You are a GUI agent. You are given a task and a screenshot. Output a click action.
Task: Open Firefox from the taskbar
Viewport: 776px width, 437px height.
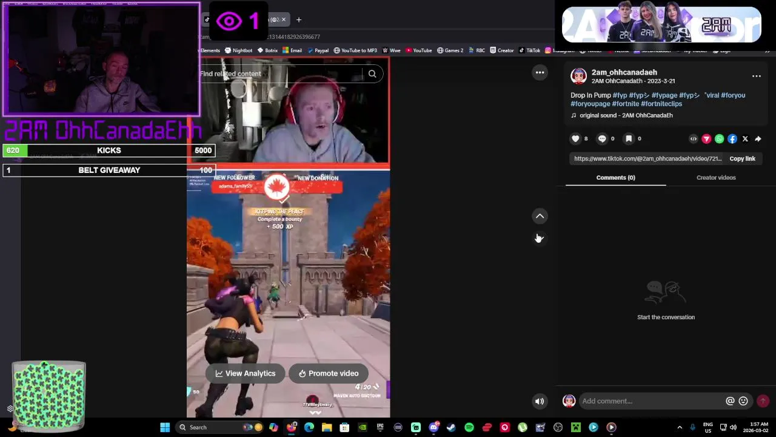292,427
